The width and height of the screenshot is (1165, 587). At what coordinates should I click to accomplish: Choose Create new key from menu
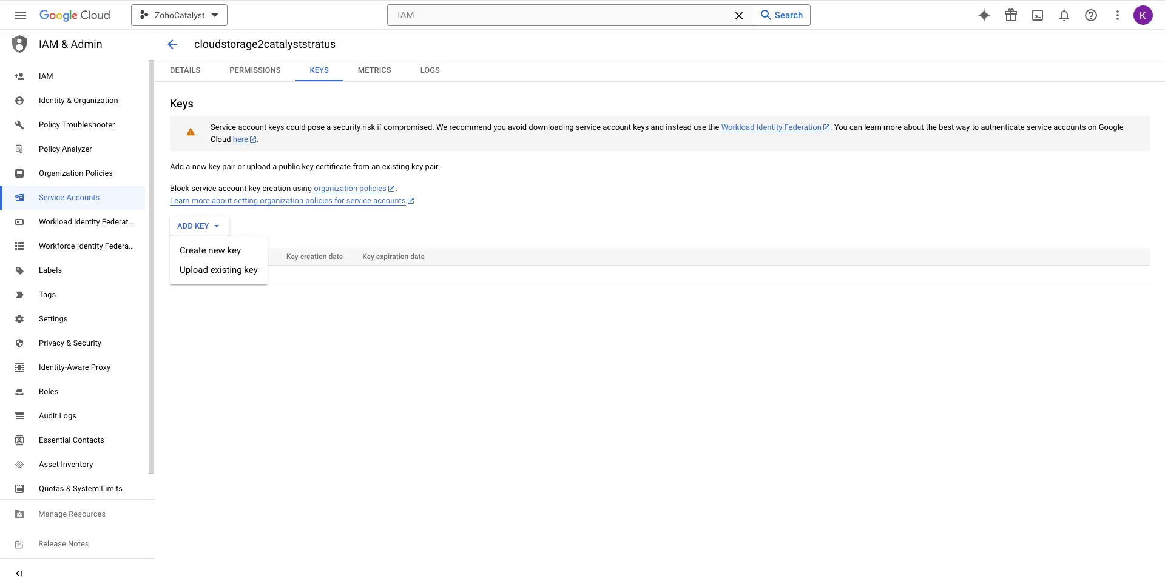[218, 250]
